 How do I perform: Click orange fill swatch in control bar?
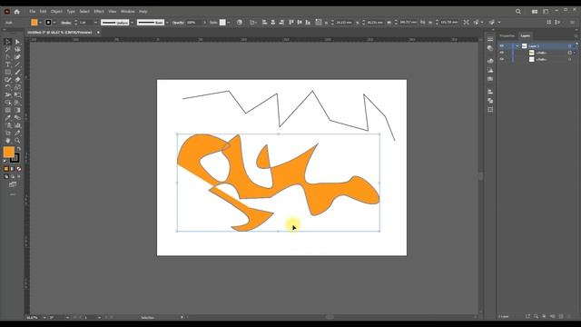pyautogui.click(x=34, y=23)
